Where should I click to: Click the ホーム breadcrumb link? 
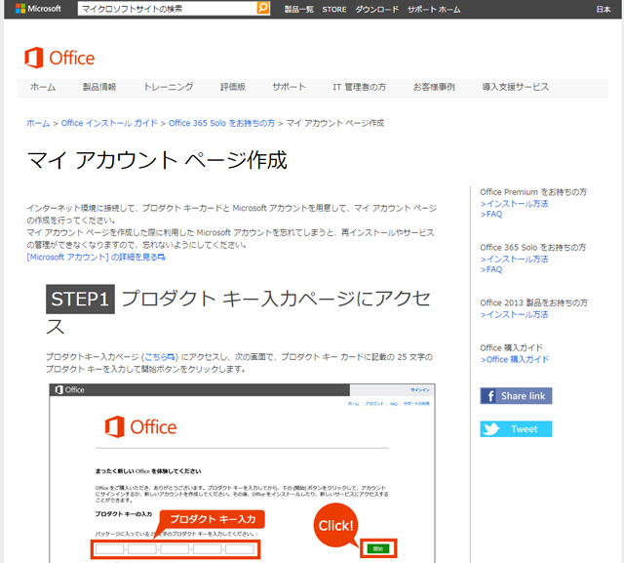point(38,123)
